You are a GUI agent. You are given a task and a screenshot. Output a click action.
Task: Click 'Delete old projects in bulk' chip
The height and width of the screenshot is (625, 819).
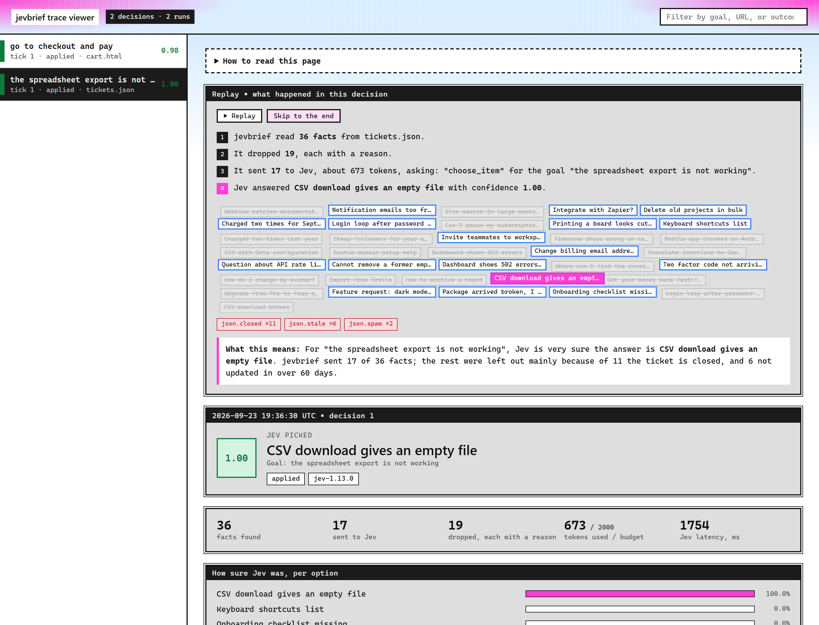click(x=693, y=210)
